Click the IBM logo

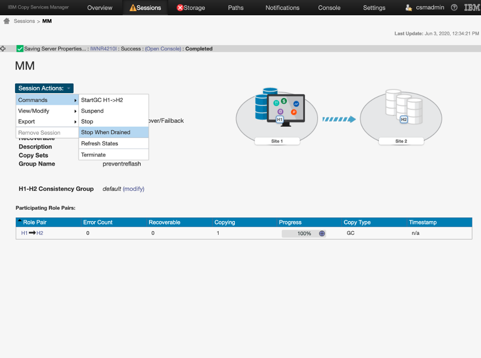(x=472, y=8)
